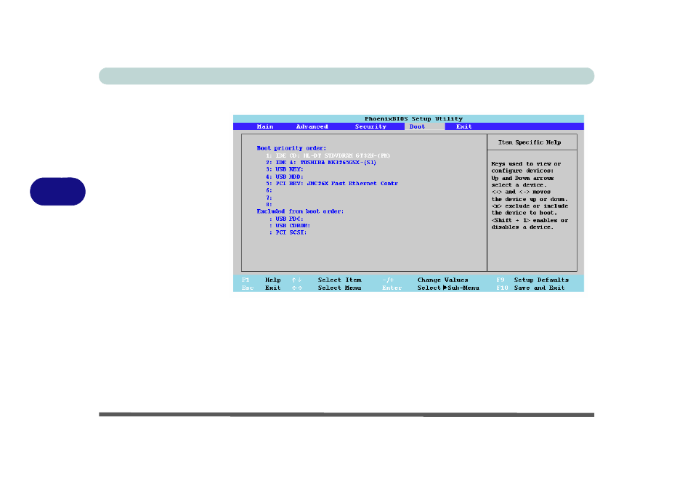The image size is (693, 488).
Task: Select boot entry 4: USB HDD
Action: (285, 176)
